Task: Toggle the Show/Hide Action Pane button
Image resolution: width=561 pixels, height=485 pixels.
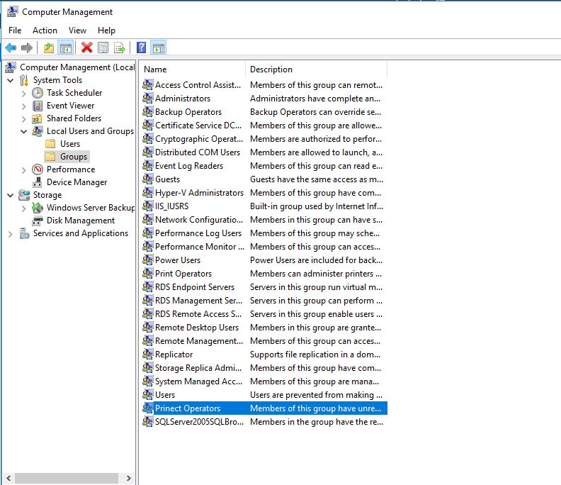Action: point(159,48)
